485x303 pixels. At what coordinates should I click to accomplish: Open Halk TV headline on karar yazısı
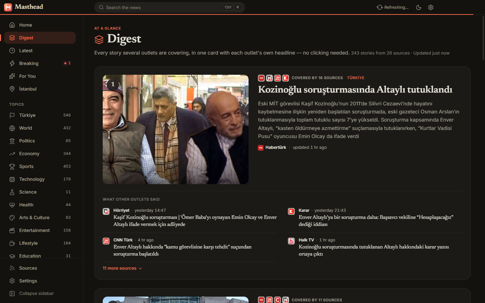tap(374, 250)
